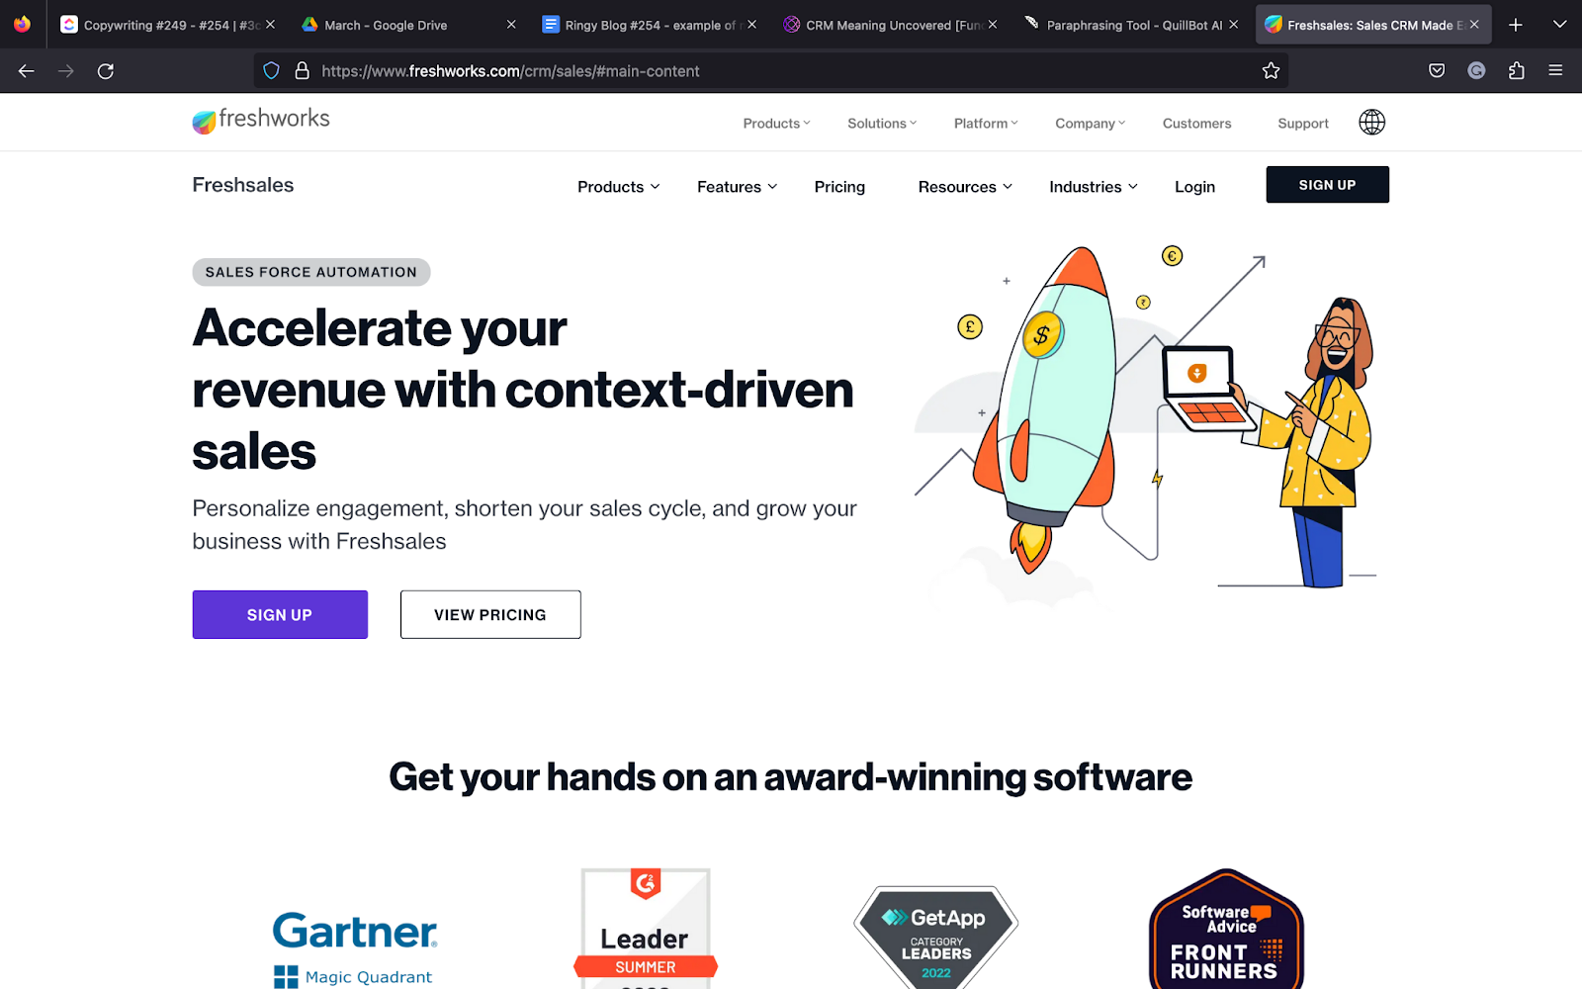Click the URL address bar
1582x989 pixels.
tap(771, 71)
